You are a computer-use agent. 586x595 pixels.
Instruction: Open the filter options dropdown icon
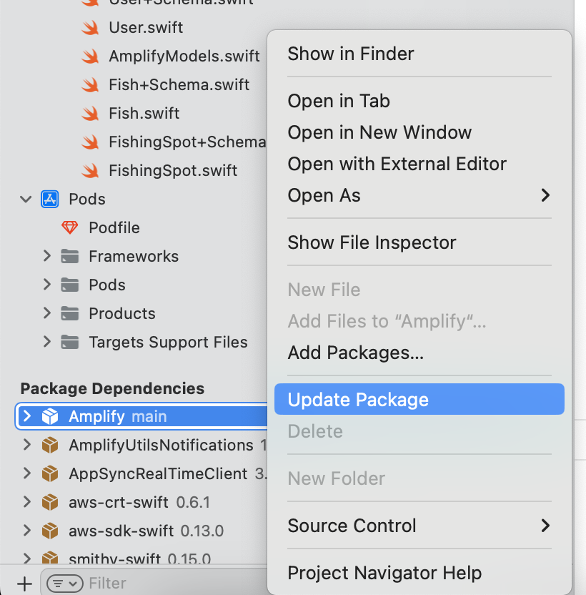pyautogui.click(x=64, y=584)
